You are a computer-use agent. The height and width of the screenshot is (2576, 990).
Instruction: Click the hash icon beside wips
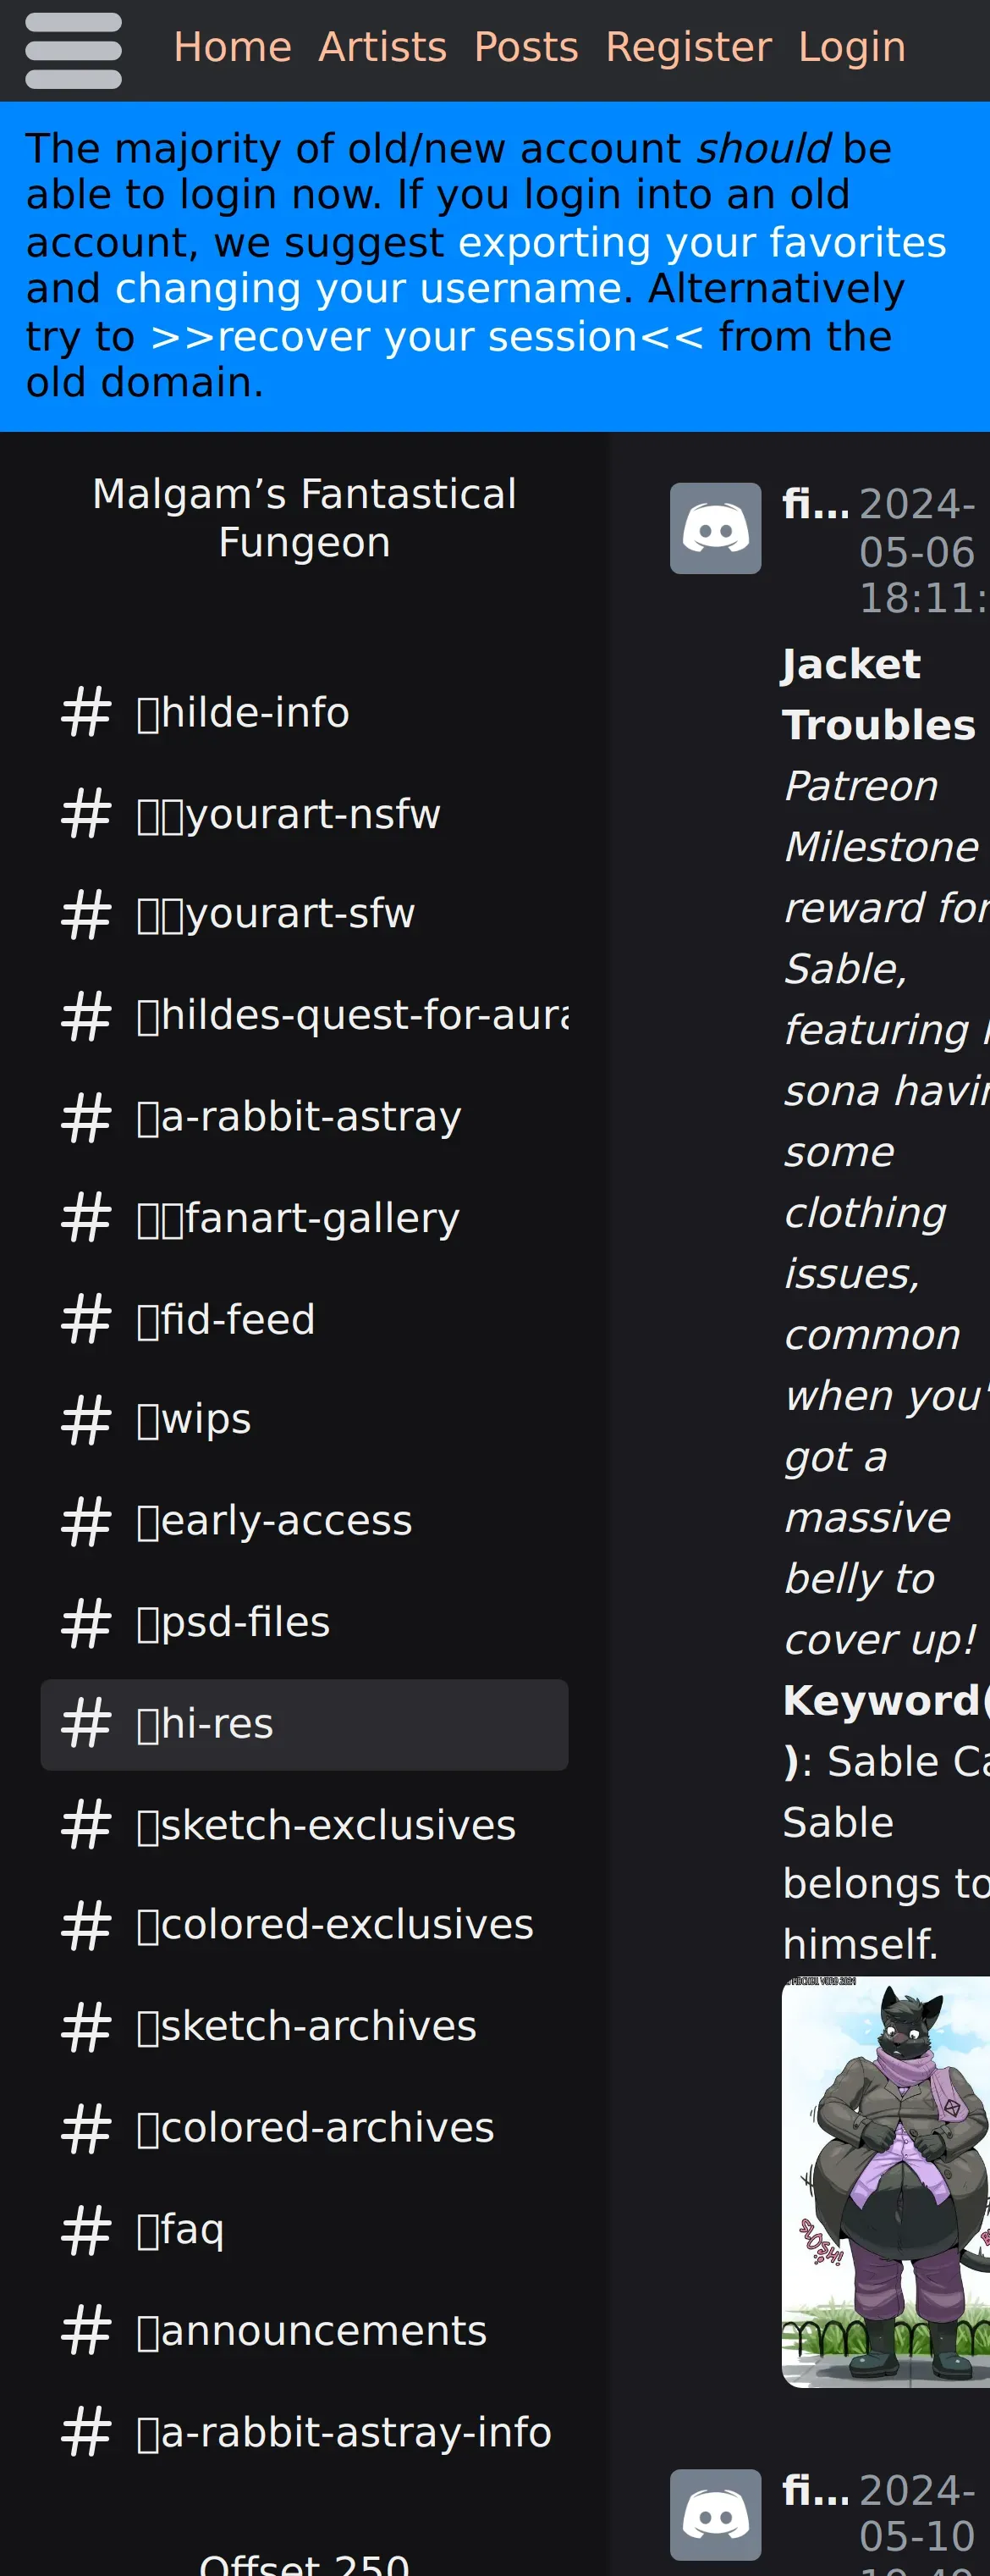point(86,1419)
